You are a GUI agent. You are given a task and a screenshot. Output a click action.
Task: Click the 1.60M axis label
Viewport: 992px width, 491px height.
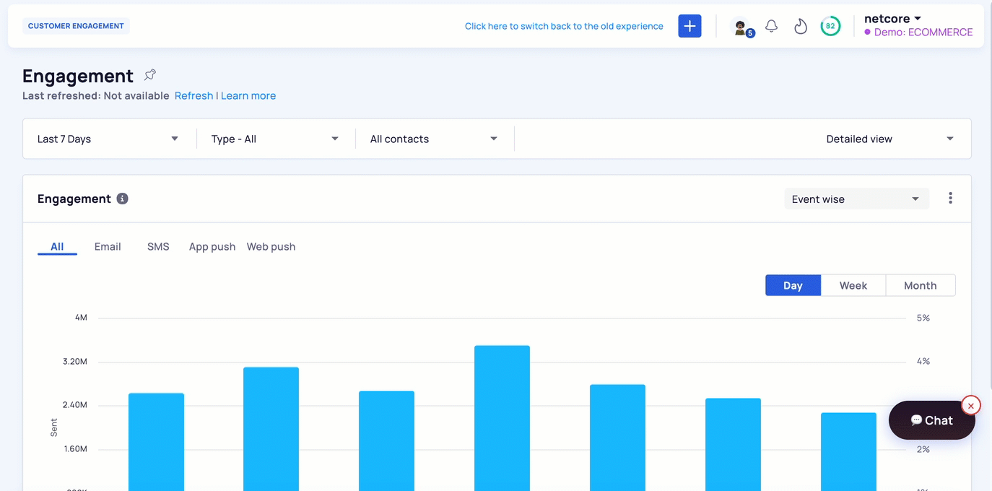[x=75, y=449]
